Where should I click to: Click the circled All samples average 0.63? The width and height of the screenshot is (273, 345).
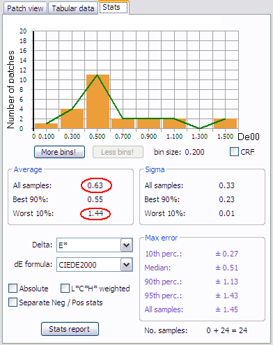[96, 185]
